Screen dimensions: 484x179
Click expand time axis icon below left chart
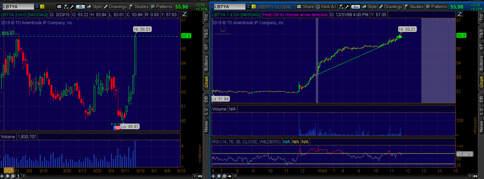click(x=200, y=176)
